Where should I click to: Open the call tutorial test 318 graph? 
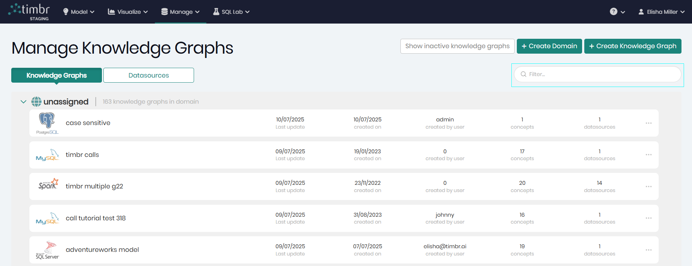96,218
